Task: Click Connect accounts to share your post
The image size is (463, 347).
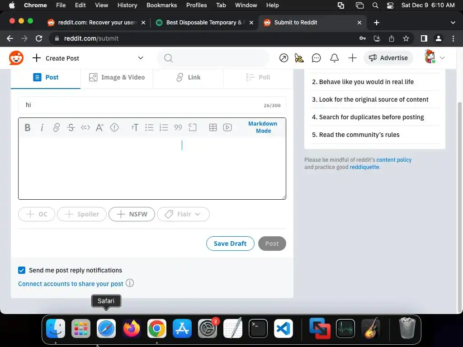Action: [71, 284]
